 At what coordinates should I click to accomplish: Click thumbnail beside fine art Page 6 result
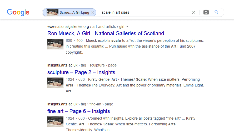coord(55,122)
